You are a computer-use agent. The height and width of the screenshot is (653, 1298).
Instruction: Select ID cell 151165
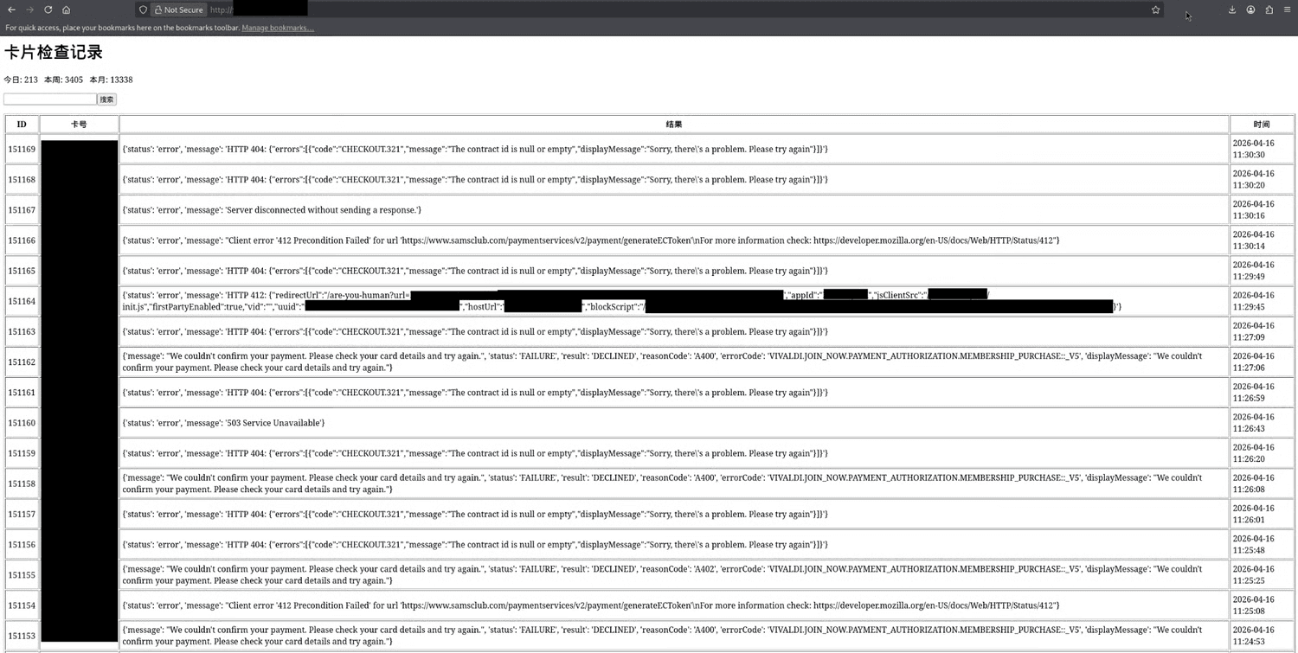tap(22, 271)
